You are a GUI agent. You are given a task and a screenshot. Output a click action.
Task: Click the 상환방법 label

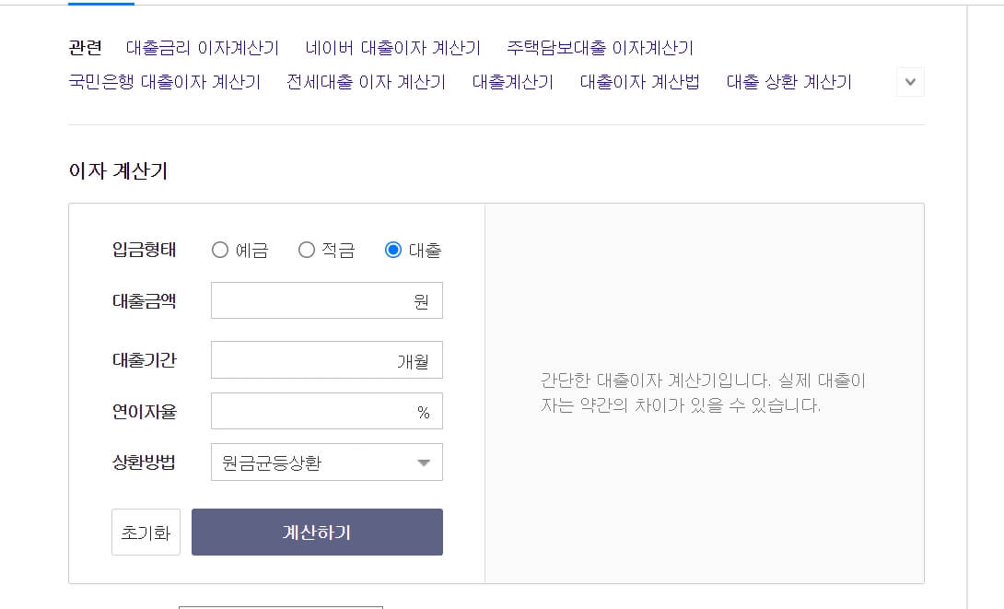pos(144,463)
